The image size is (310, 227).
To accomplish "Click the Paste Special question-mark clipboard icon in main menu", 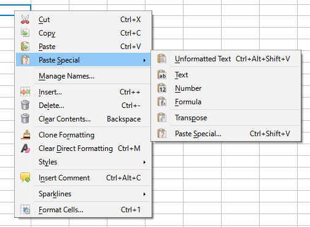I will point(25,60).
